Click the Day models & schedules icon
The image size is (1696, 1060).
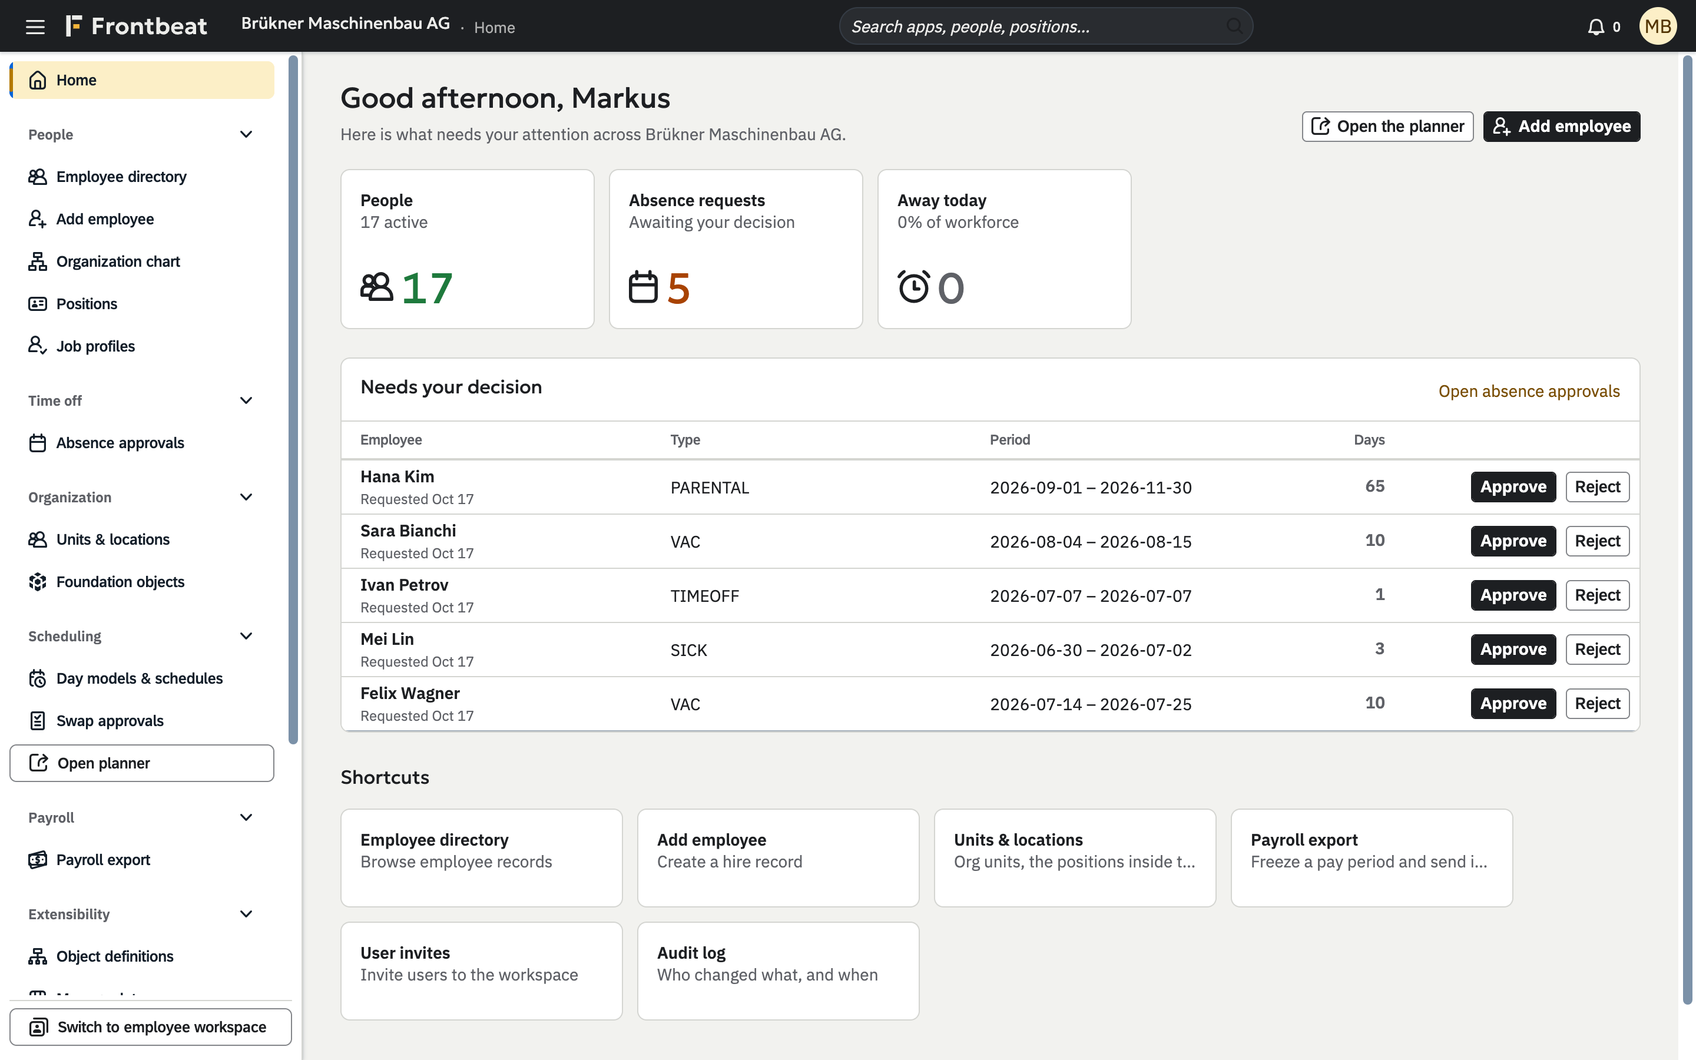[38, 678]
